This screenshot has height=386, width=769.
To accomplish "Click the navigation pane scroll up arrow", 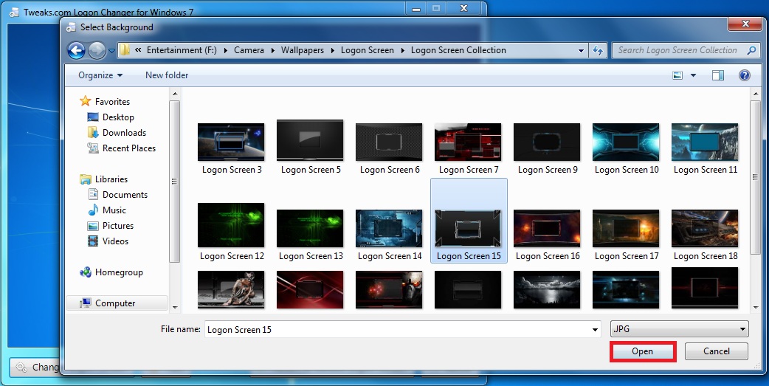I will point(175,93).
